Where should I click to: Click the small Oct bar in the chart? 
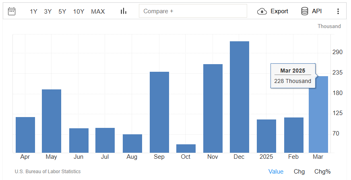[186, 149]
